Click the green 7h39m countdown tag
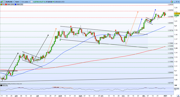The height and width of the screenshot is (97, 180). click(177, 15)
